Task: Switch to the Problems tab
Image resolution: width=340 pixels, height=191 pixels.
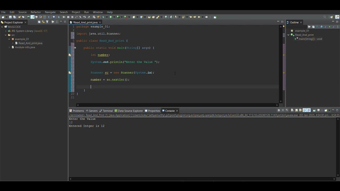Action: tap(76, 111)
